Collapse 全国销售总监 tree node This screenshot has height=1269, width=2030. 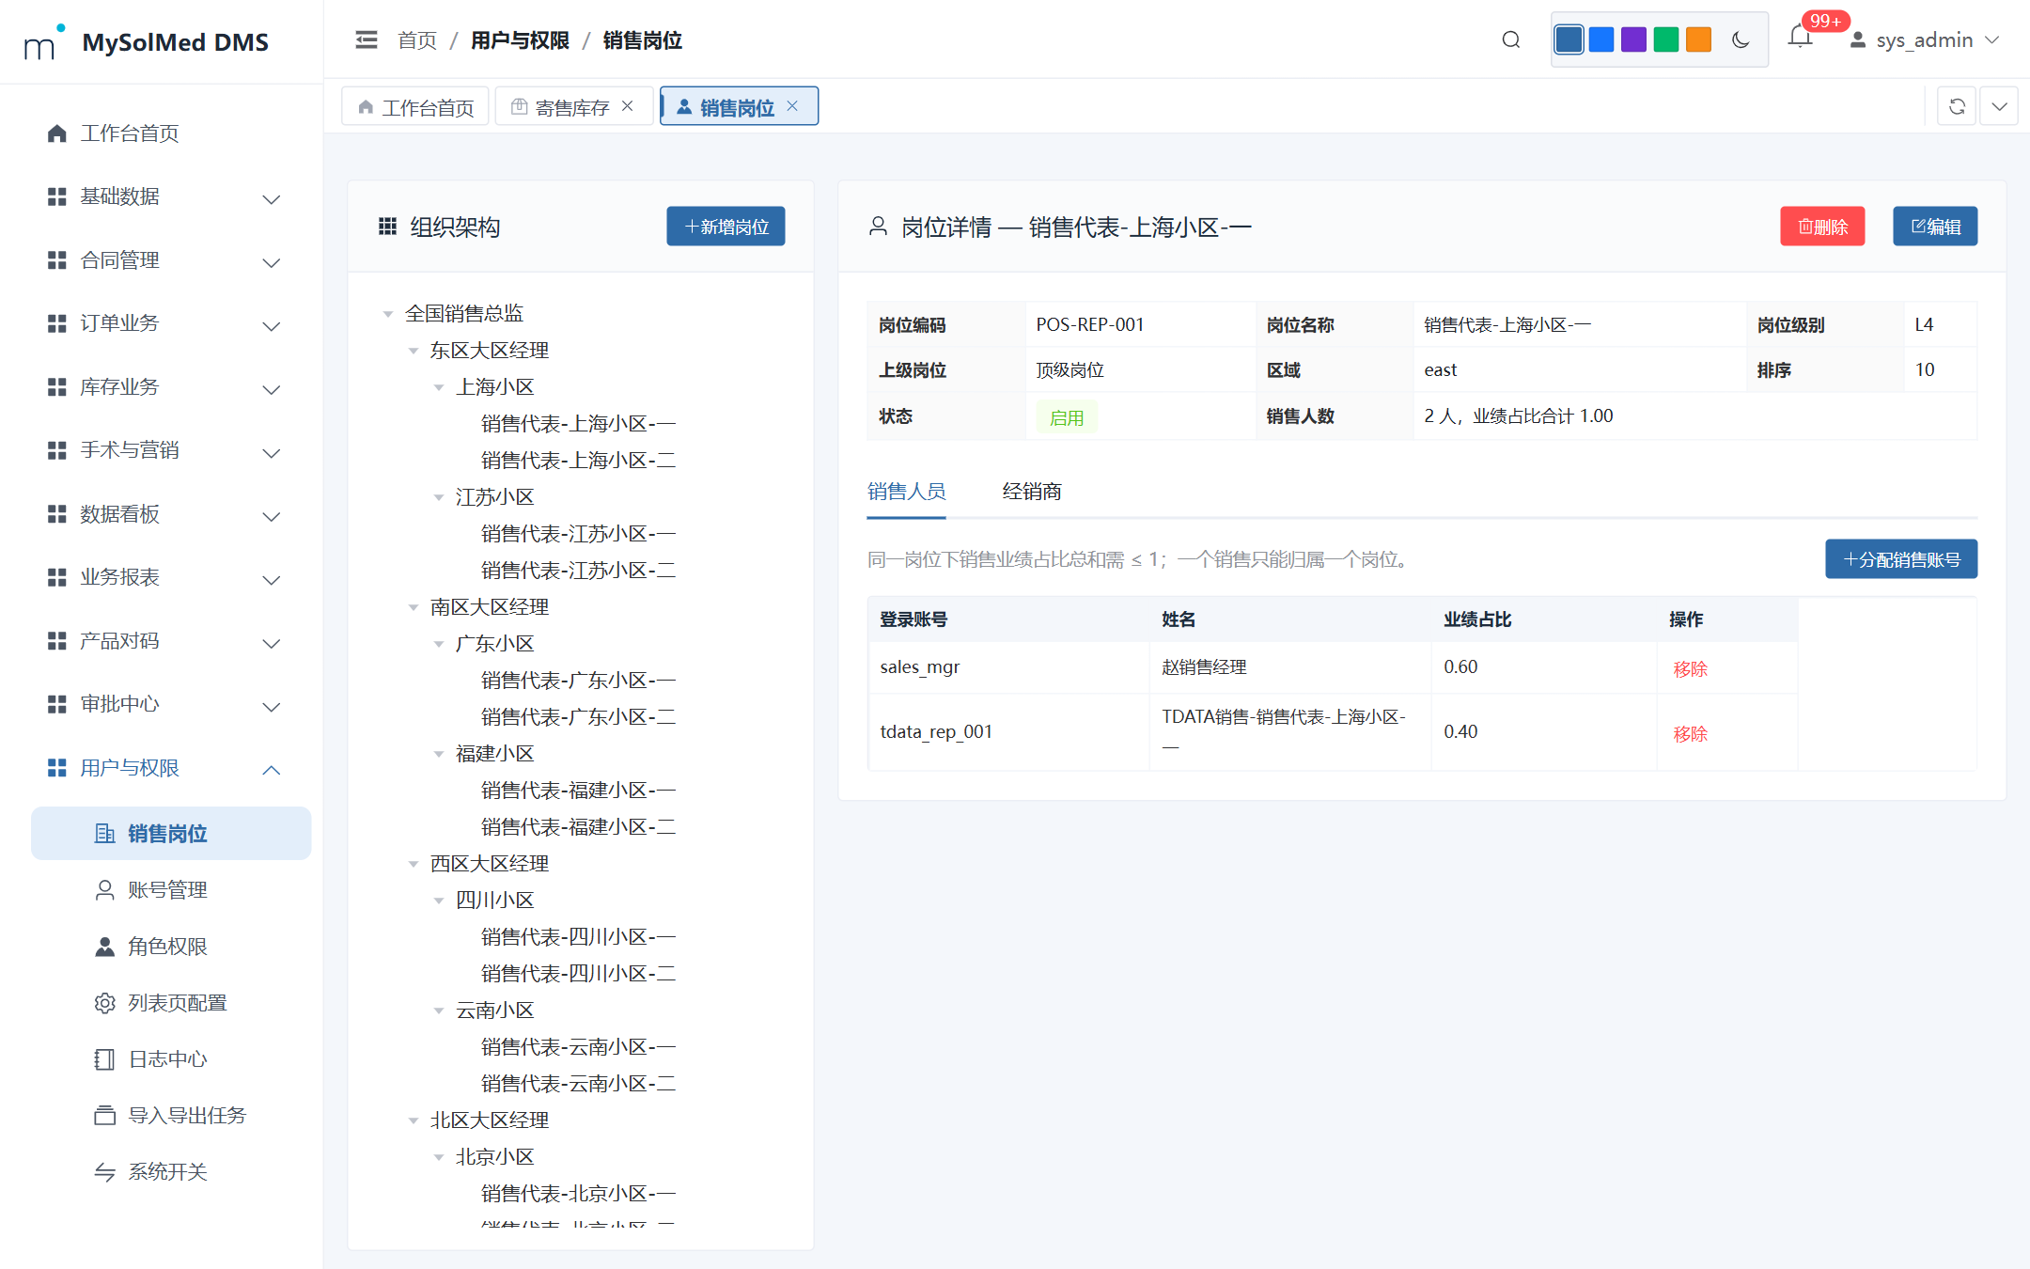pos(388,314)
